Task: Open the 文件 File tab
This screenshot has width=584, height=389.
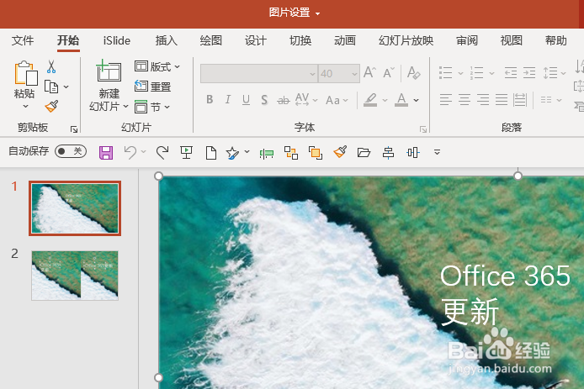Action: coord(23,40)
